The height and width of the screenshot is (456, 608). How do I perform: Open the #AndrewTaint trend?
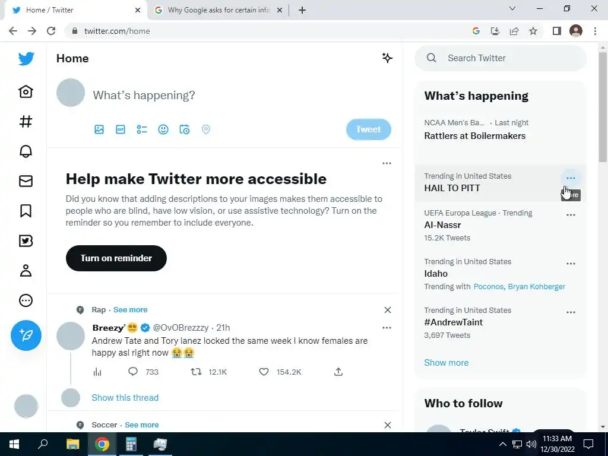(453, 322)
